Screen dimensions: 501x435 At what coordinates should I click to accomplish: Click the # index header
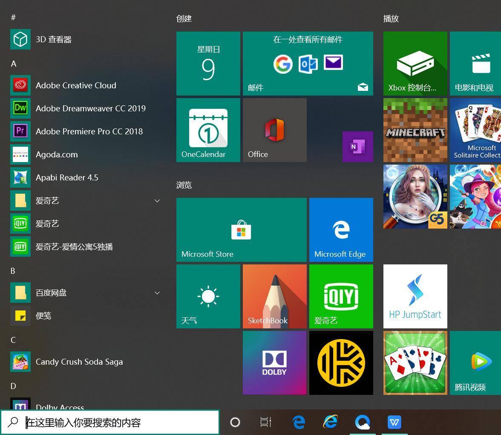[x=14, y=17]
